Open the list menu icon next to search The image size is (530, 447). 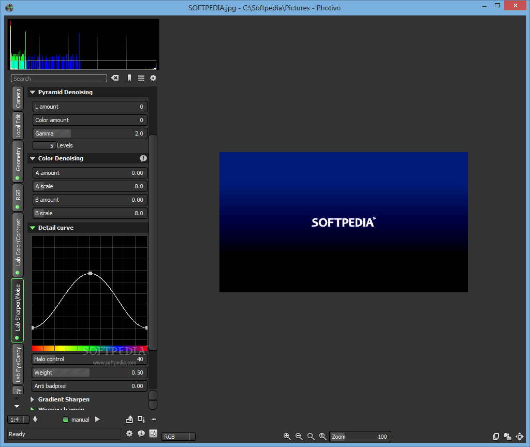click(x=141, y=78)
